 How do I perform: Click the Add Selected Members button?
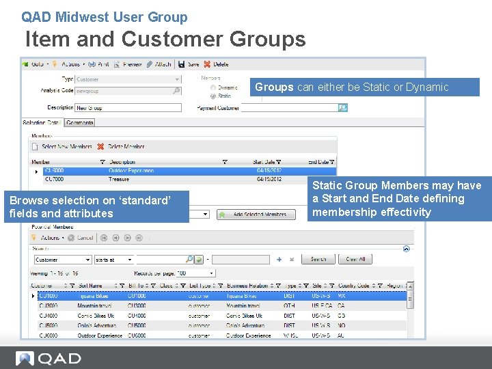256,215
